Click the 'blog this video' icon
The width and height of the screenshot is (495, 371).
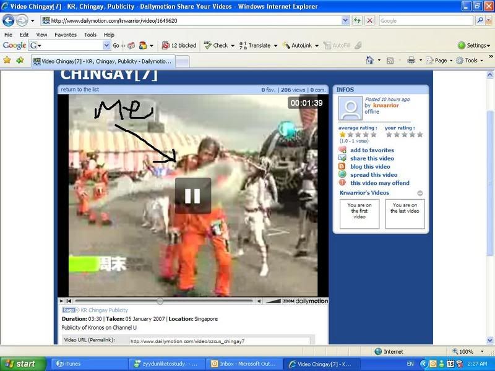click(x=341, y=167)
